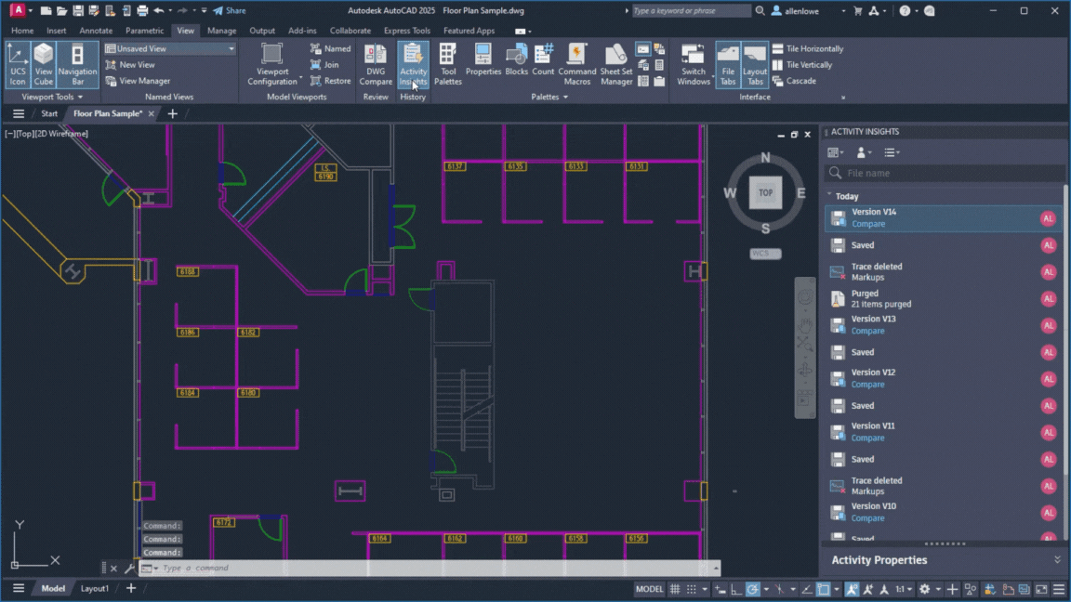Image resolution: width=1071 pixels, height=602 pixels.
Task: Click the search magnifier icon in title bar
Action: [760, 11]
